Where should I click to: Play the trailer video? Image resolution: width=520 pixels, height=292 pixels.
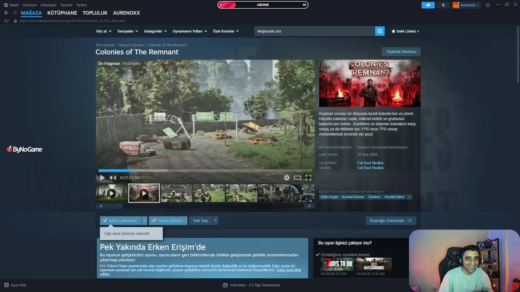pos(102,178)
